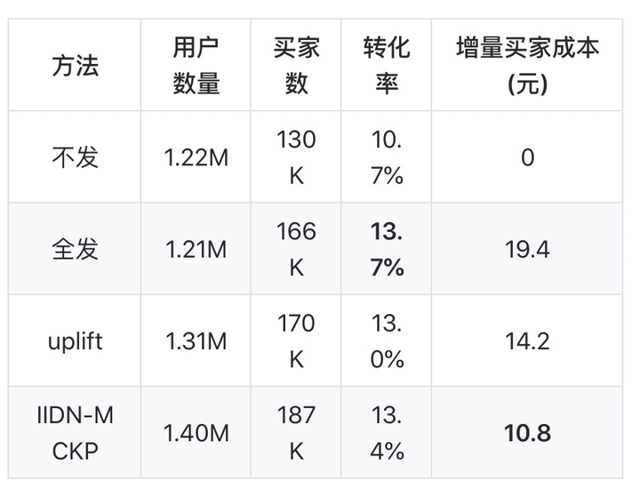This screenshot has width=640, height=497.
Task: Click the 130K buyers cell
Action: point(296,157)
